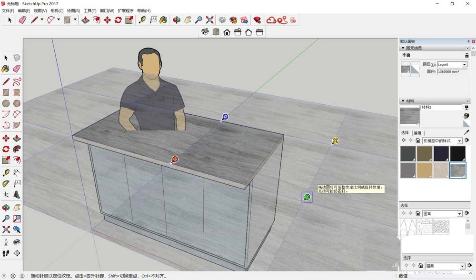Screen dimensions: 476x280
Task: Click the create material button
Action: pyautogui.click(x=466, y=116)
